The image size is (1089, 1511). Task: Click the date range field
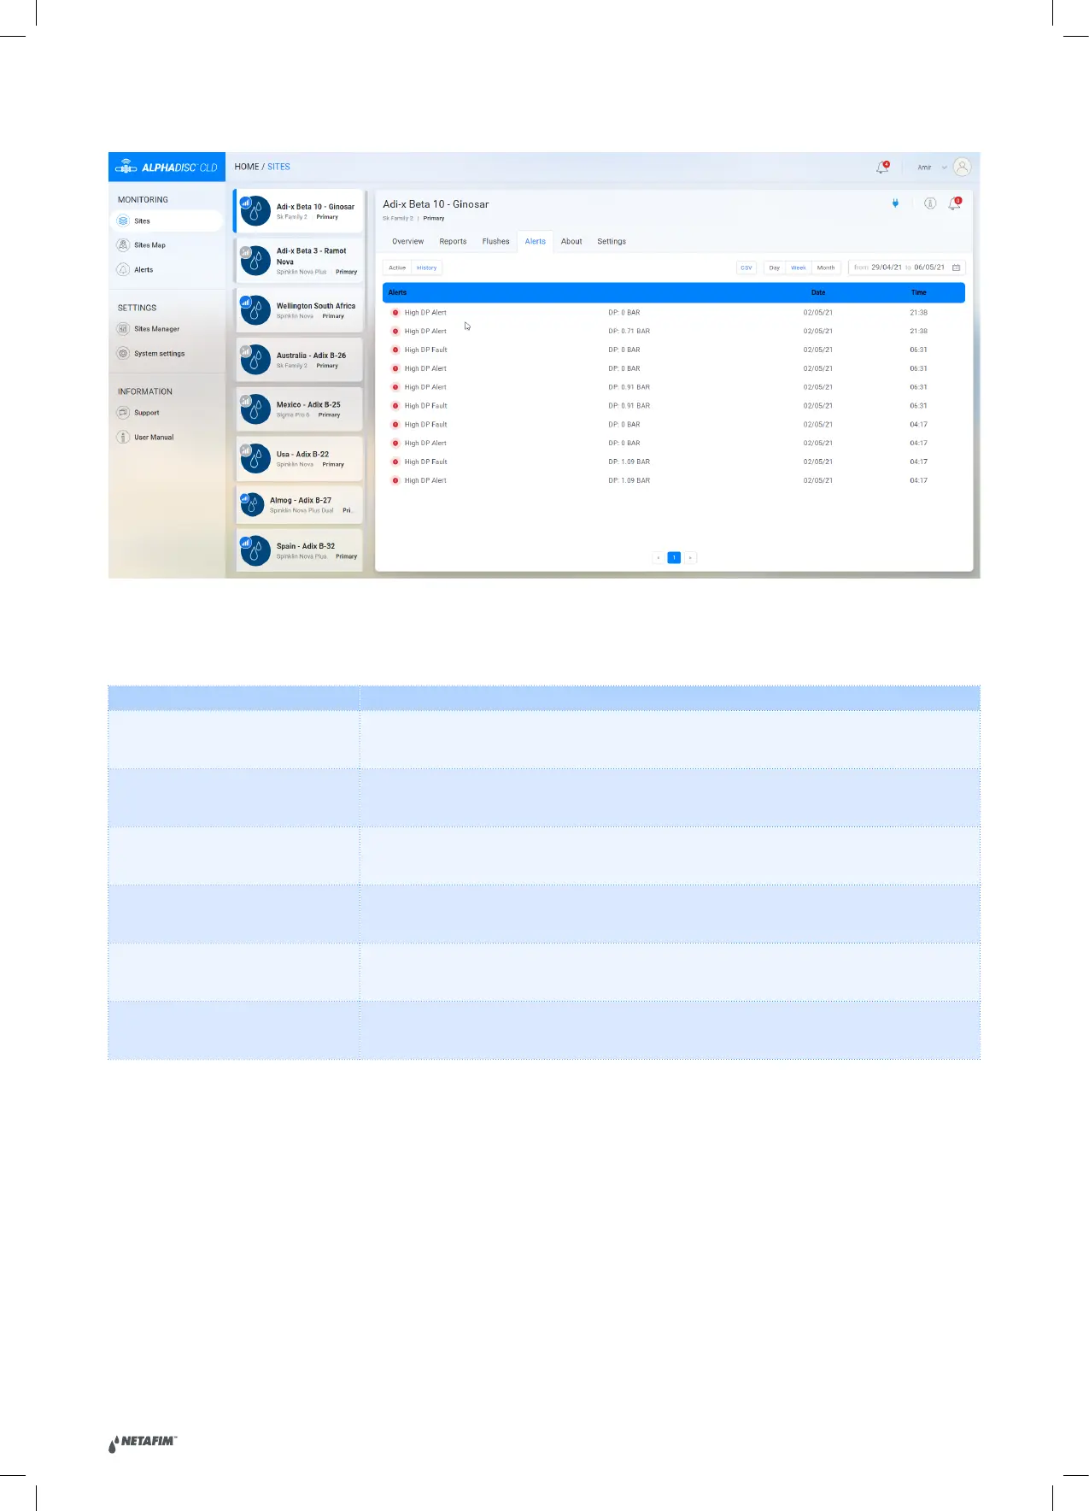click(907, 268)
